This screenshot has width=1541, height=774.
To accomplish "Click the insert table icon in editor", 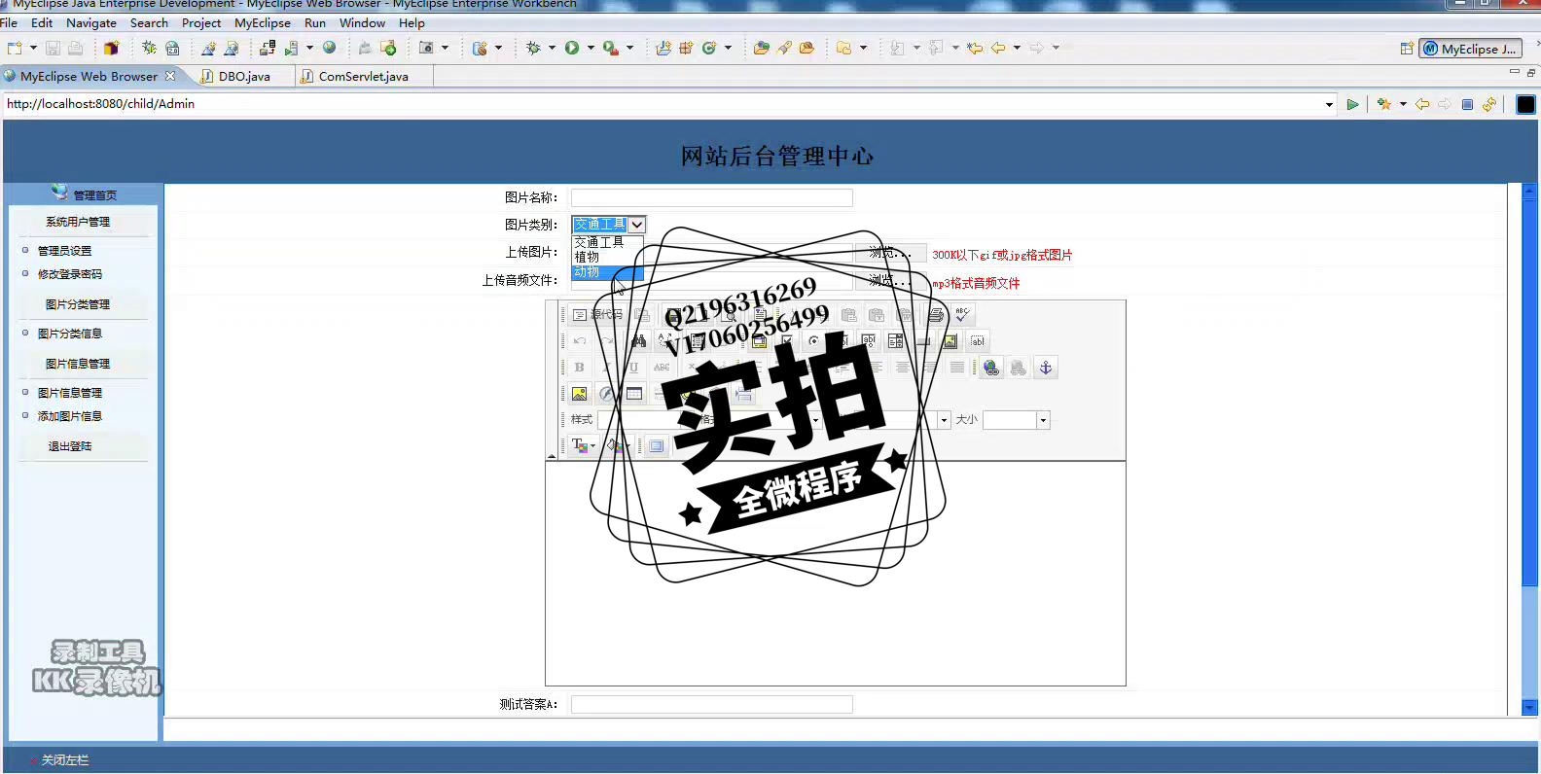I will 634,394.
